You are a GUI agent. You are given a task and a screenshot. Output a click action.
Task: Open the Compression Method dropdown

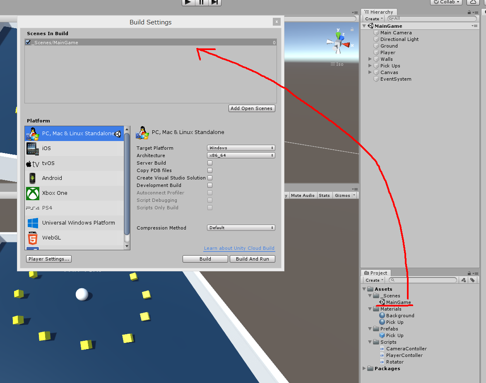[x=241, y=227]
